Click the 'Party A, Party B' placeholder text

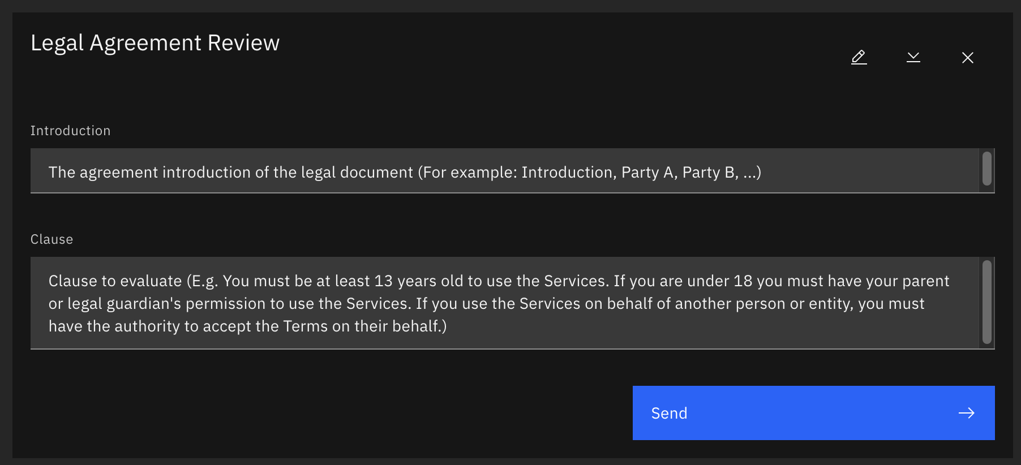tap(679, 172)
